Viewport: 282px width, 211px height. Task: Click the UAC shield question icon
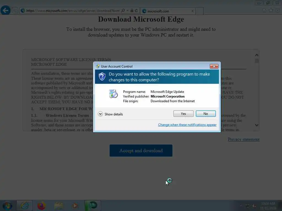(x=102, y=77)
